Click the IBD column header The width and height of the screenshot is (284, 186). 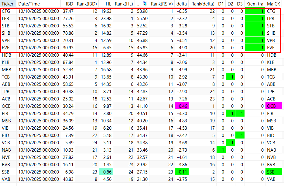(68, 4)
